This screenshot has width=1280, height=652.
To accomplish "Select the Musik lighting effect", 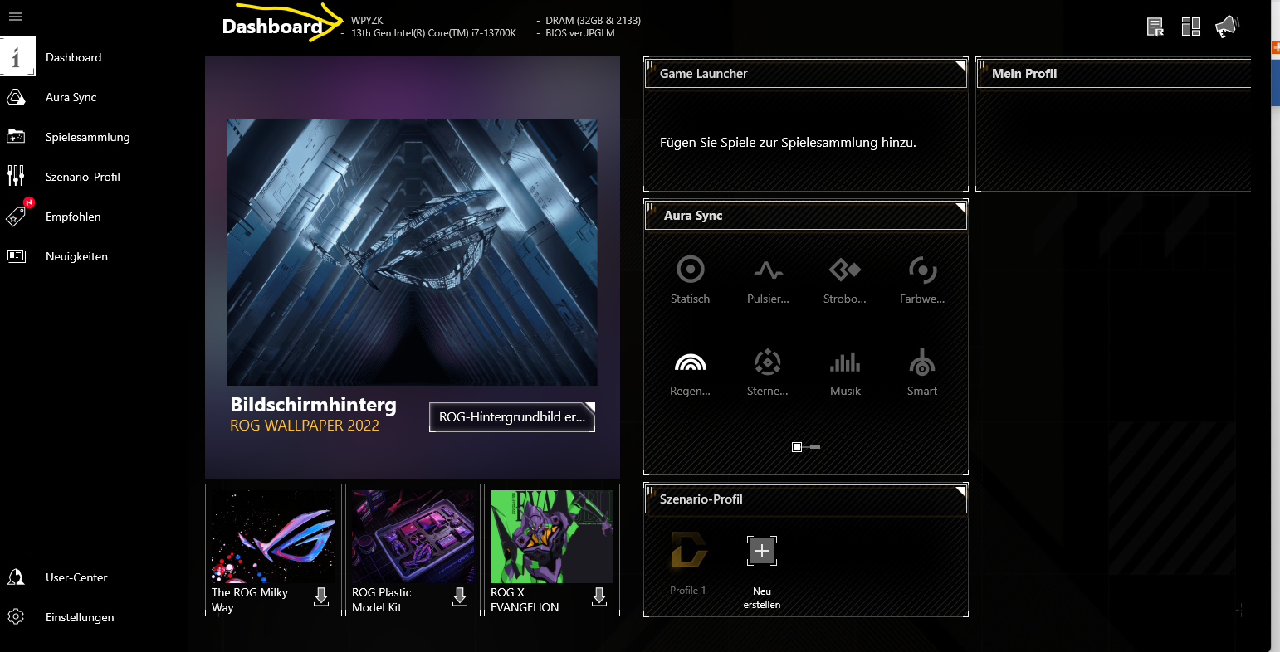I will click(x=845, y=372).
